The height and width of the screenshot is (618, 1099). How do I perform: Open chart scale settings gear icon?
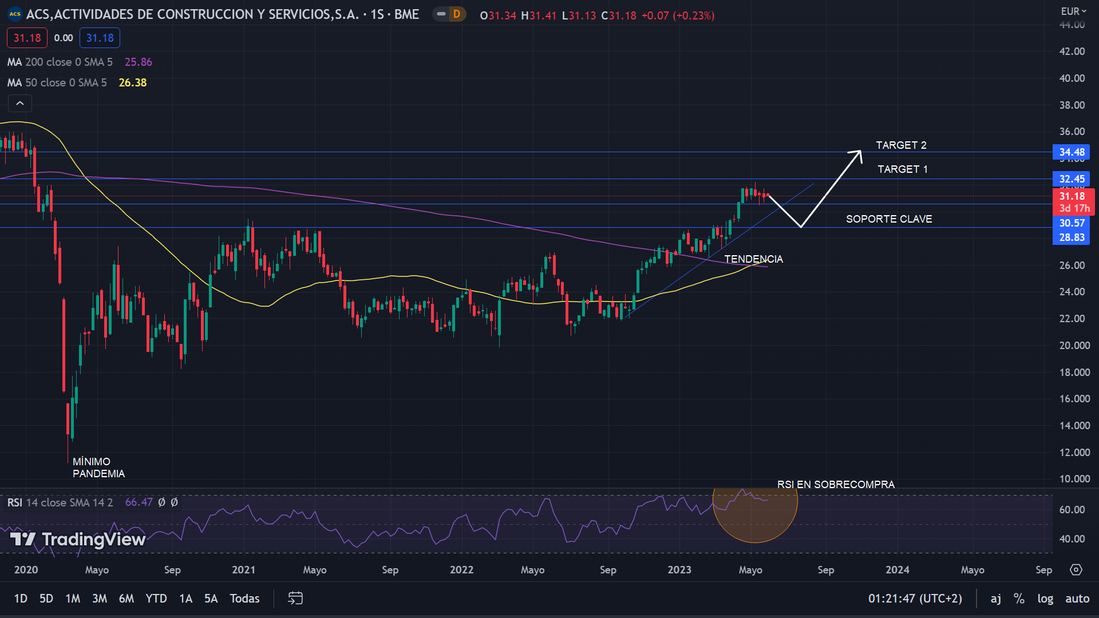coord(1076,570)
